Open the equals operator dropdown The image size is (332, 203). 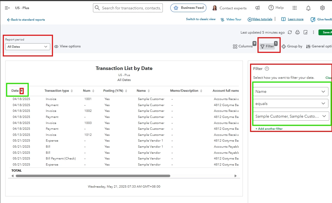(x=291, y=104)
